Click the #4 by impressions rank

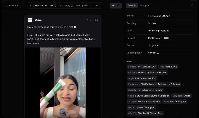(158, 31)
